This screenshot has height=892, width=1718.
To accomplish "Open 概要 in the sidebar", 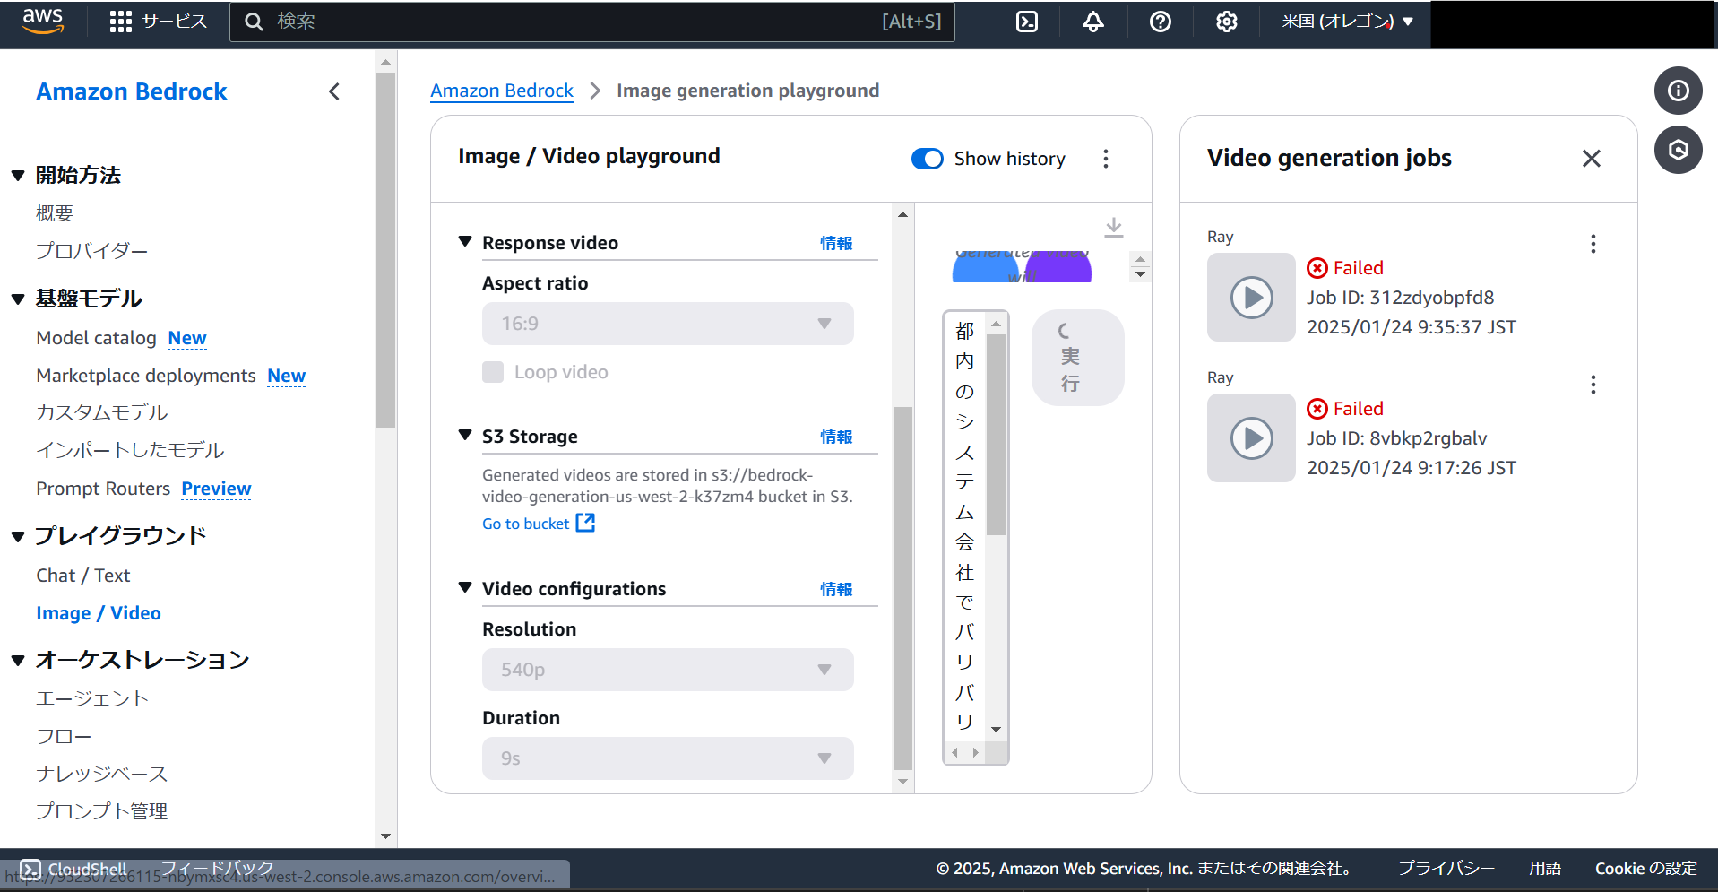I will coord(55,213).
